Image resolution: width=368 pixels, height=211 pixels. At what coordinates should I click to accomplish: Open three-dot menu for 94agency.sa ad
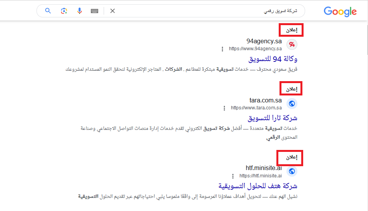pos(222,49)
